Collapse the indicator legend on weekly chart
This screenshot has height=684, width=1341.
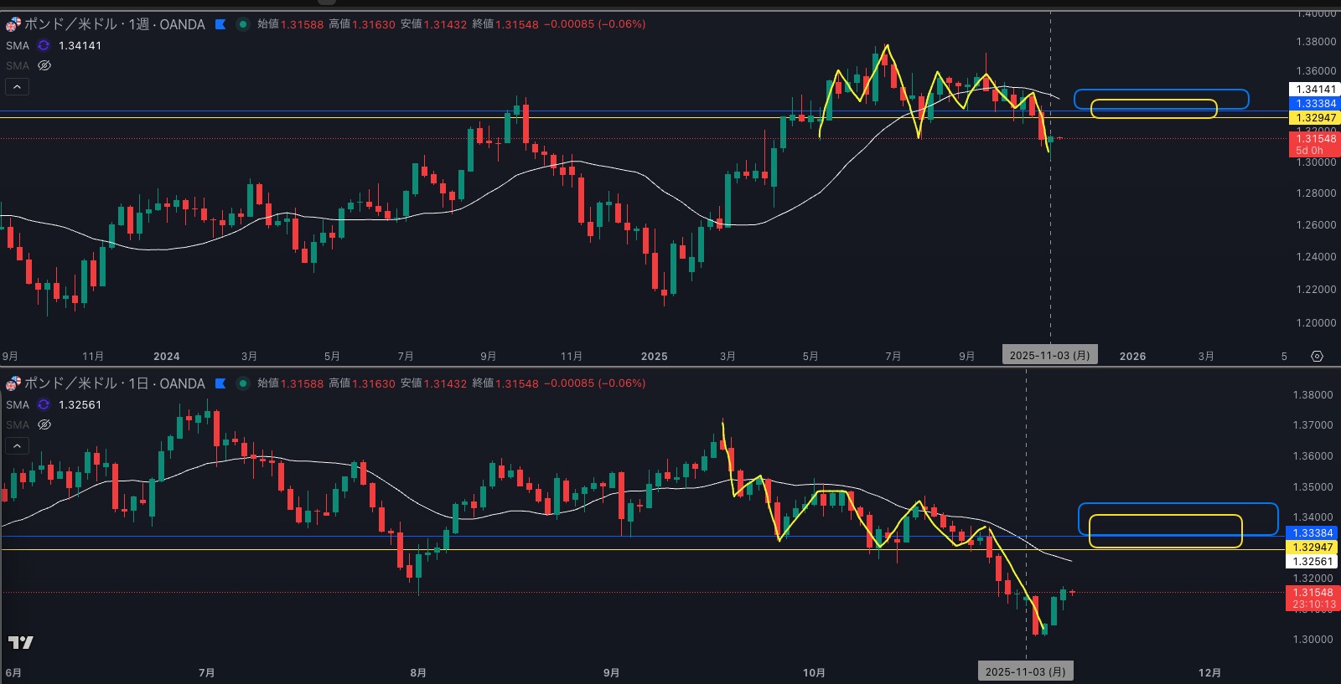coord(17,86)
